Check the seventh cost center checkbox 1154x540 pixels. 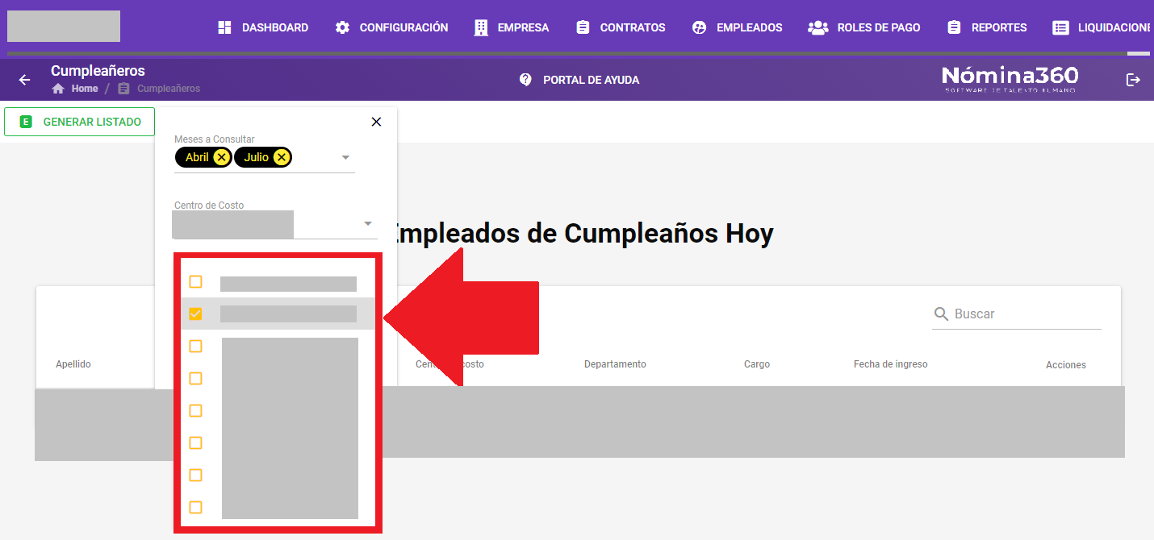[195, 476]
